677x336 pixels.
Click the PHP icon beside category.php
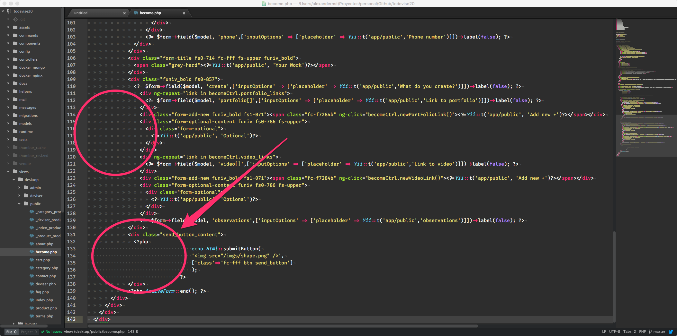[32, 268]
